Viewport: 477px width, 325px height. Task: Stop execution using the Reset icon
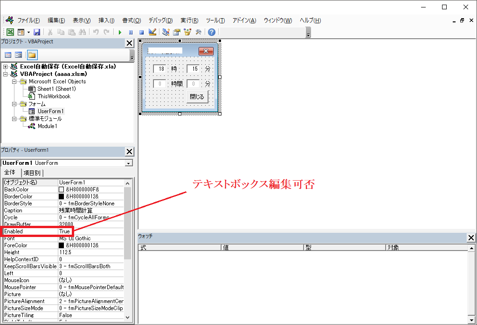click(x=141, y=32)
